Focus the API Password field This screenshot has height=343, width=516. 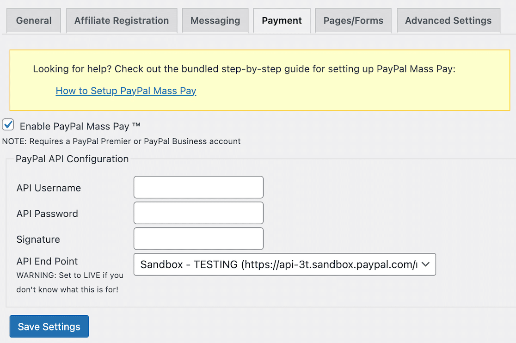pos(198,213)
